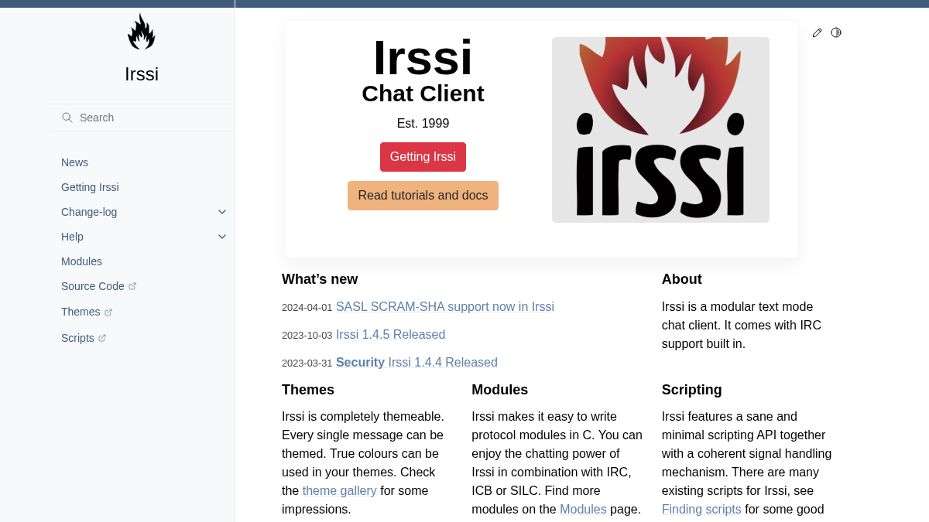Click Read tutorials and docs button
The width and height of the screenshot is (929, 522).
coord(423,196)
